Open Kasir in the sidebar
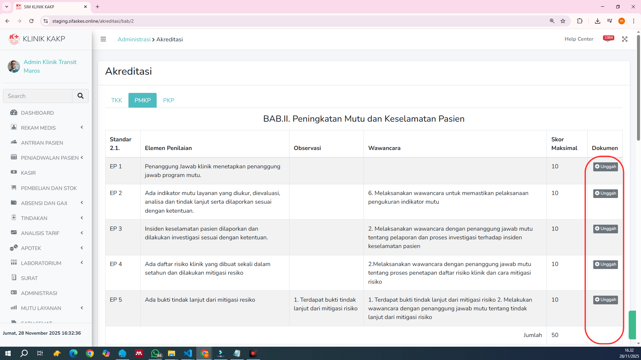Screen dimensions: 641x360 28,173
